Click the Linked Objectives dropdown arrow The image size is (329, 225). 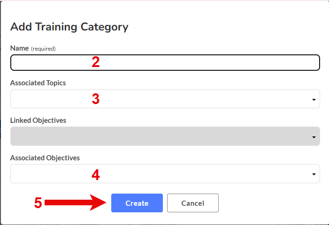point(314,137)
